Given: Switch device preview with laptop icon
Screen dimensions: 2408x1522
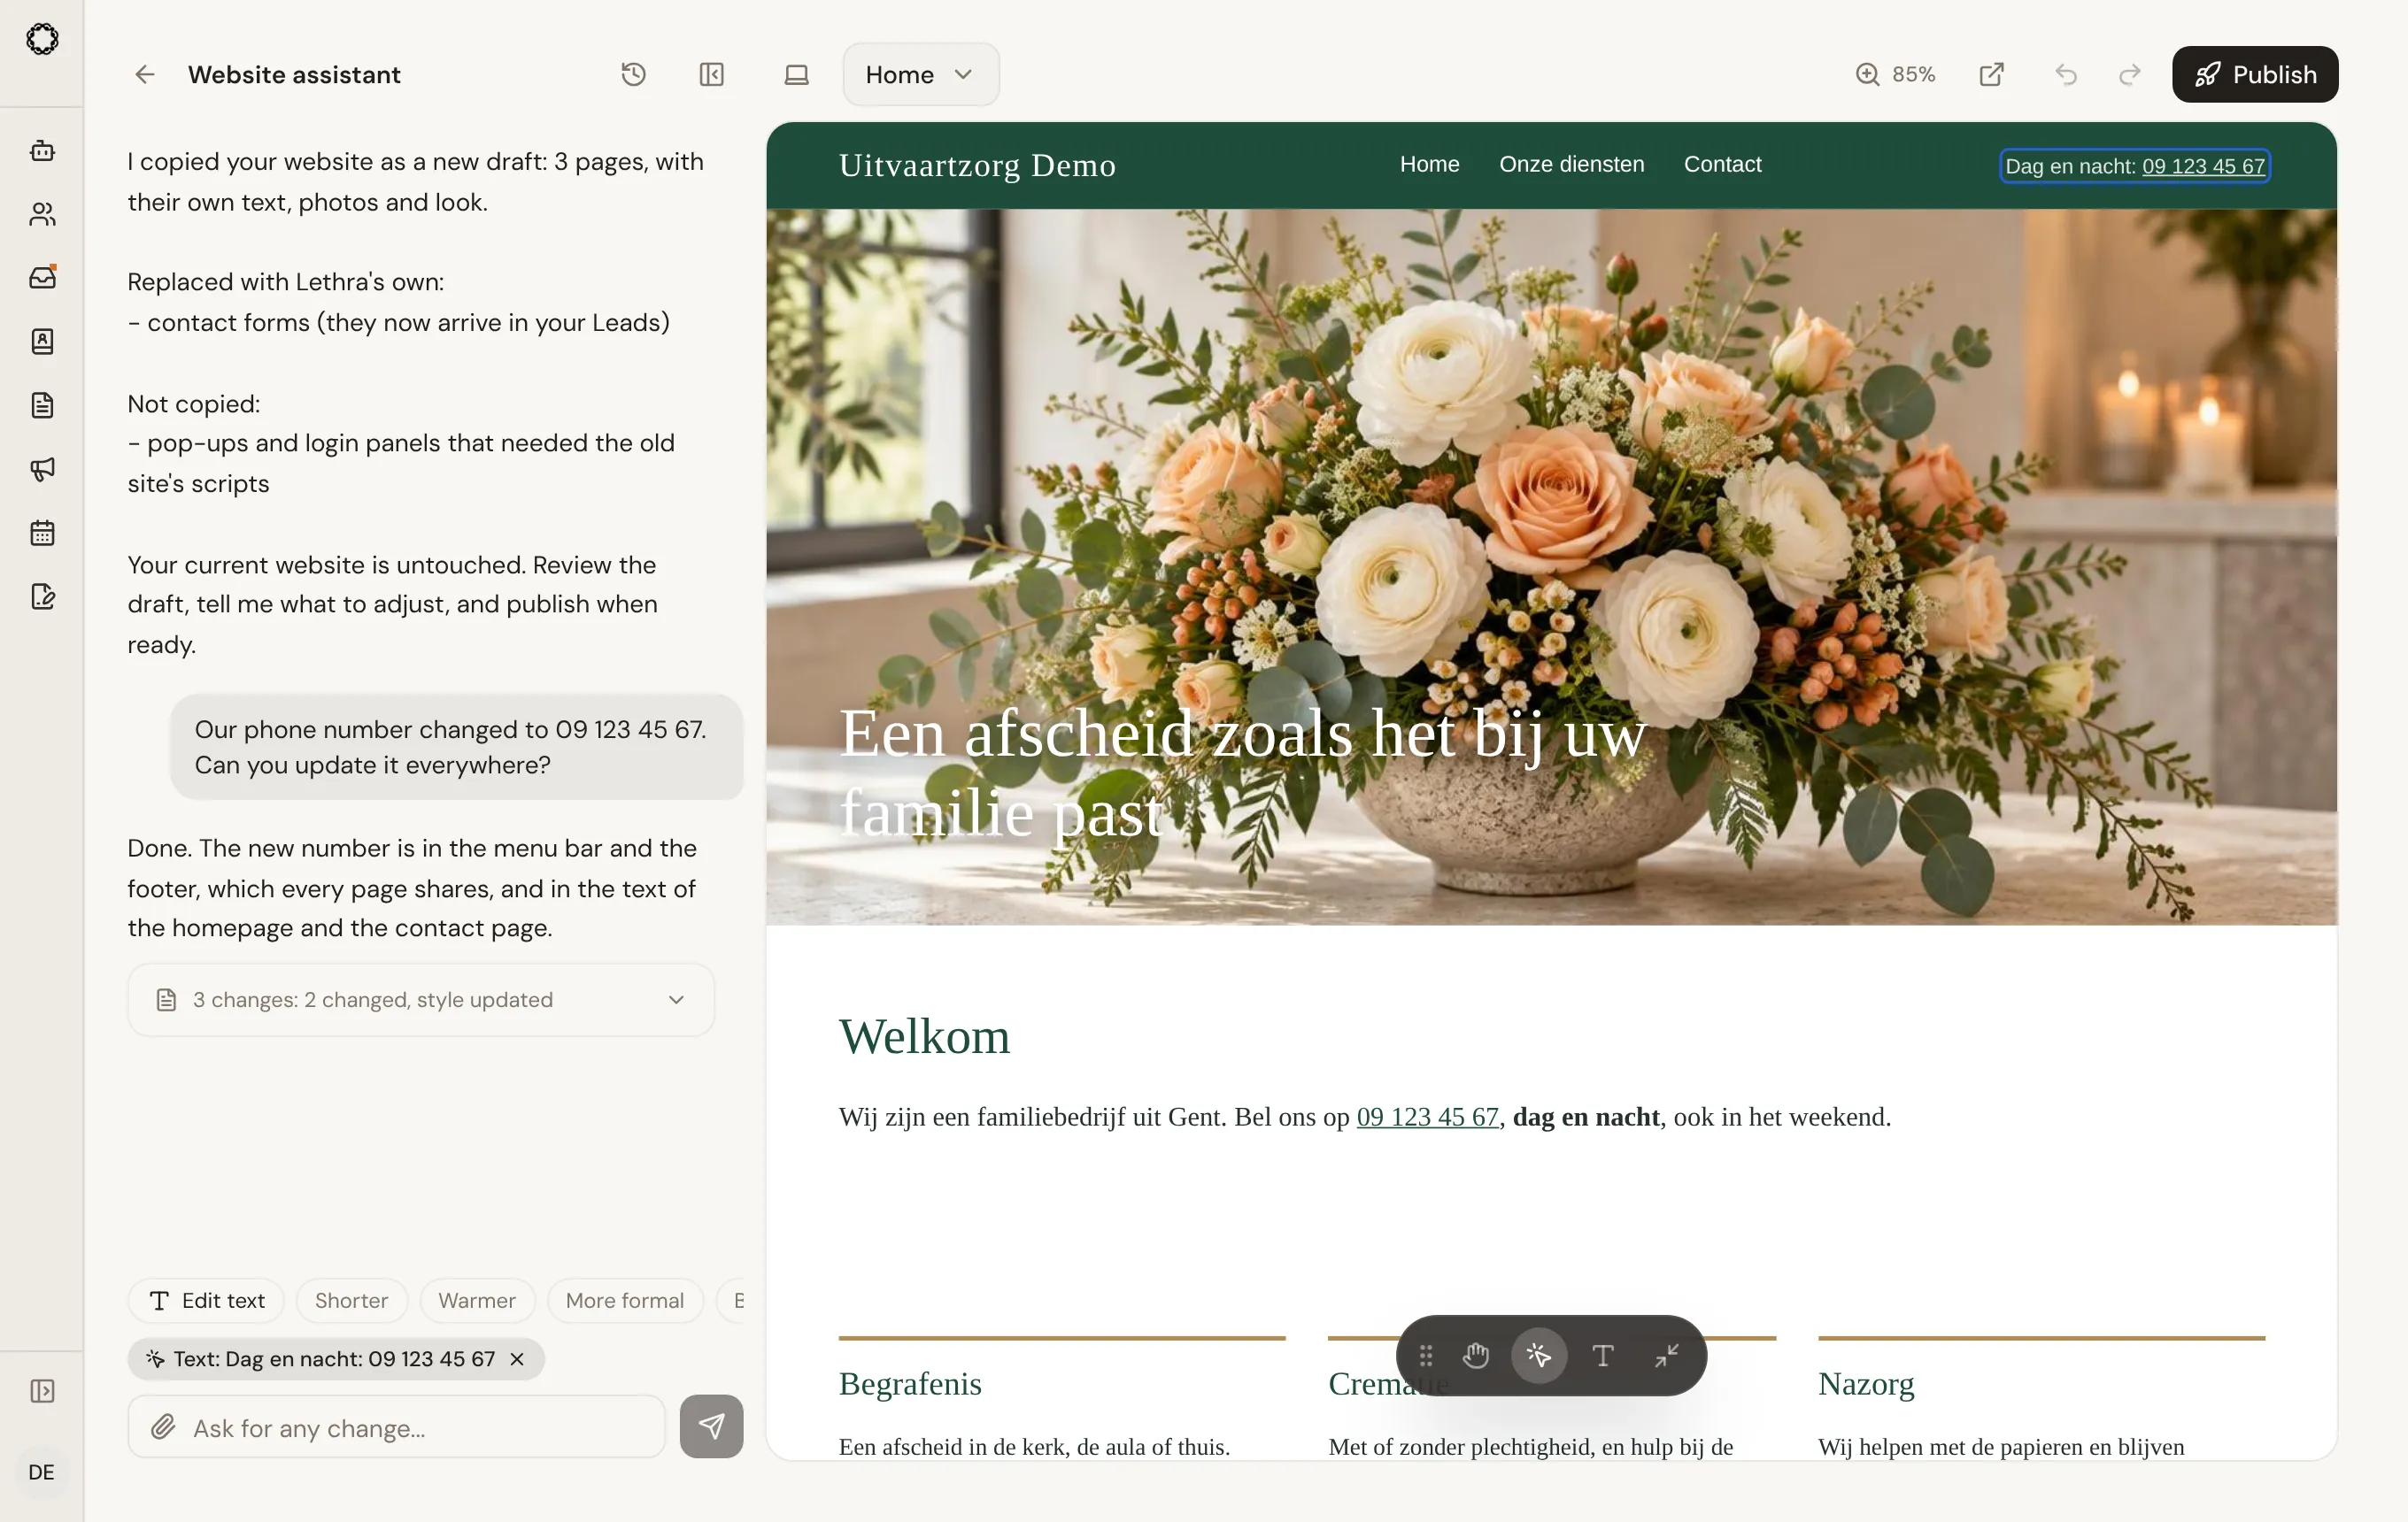Looking at the screenshot, I should [x=796, y=75].
